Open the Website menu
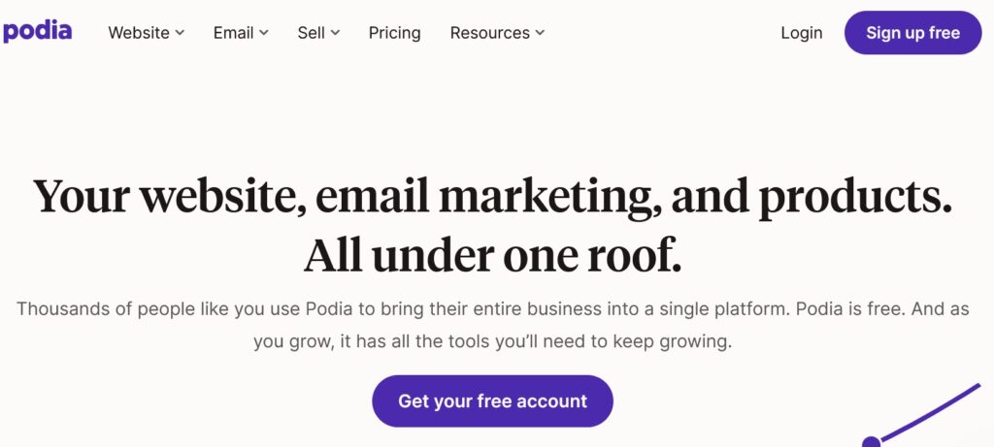Screen dimensions: 994x447 click(146, 33)
